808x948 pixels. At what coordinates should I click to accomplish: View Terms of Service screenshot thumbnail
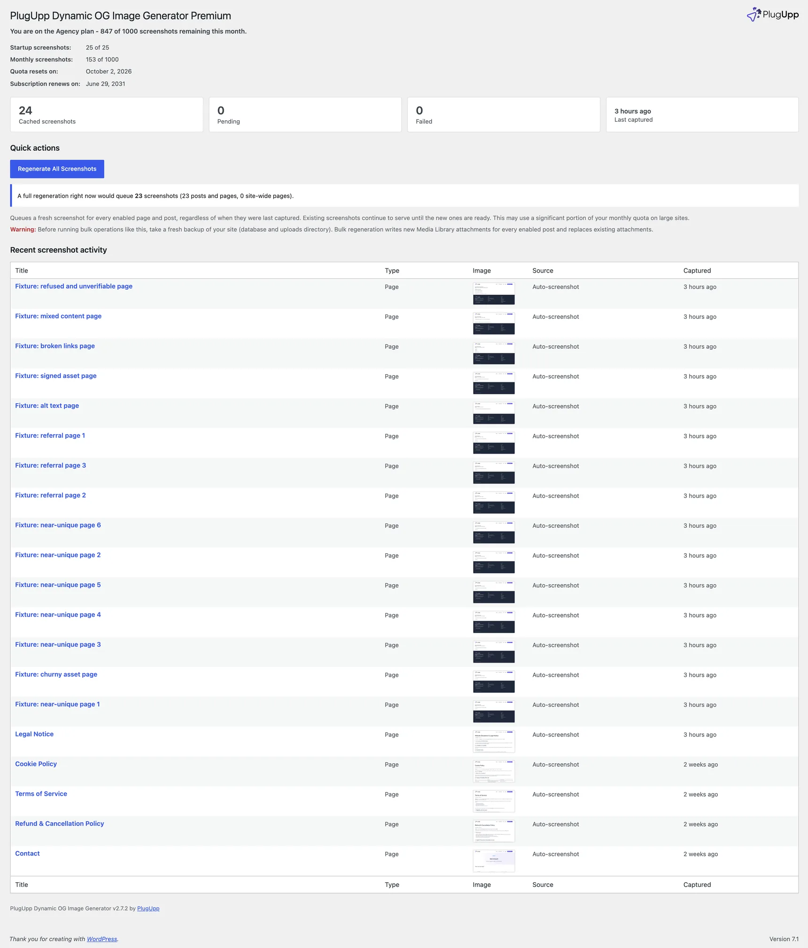pos(494,801)
